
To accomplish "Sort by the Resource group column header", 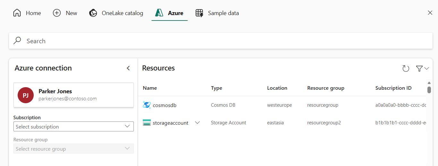I will pos(326,88).
